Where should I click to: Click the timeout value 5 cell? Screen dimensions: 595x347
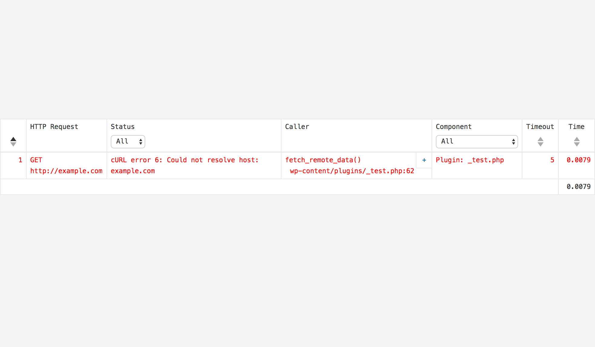(x=552, y=160)
